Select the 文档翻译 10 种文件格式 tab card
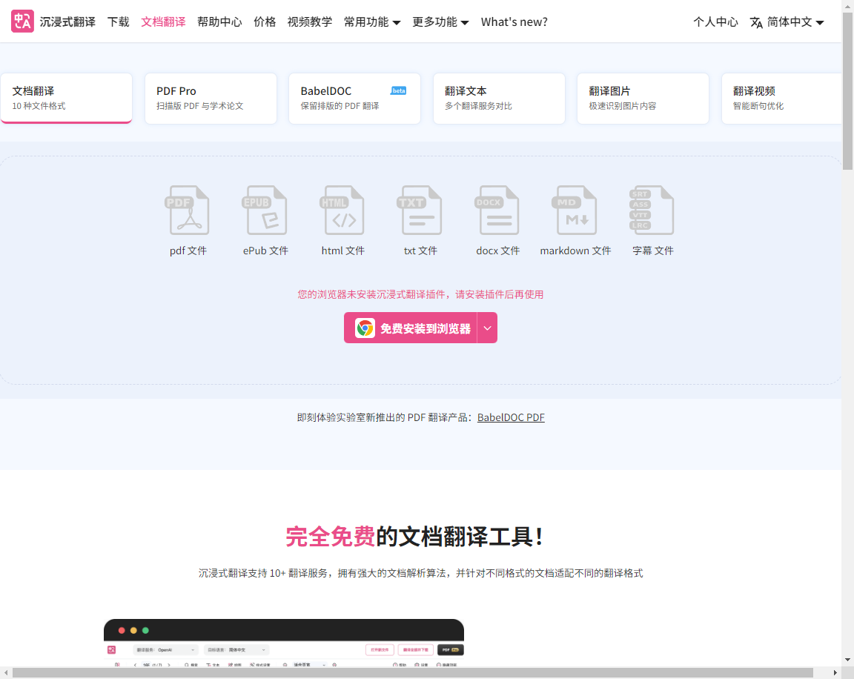 tap(67, 98)
